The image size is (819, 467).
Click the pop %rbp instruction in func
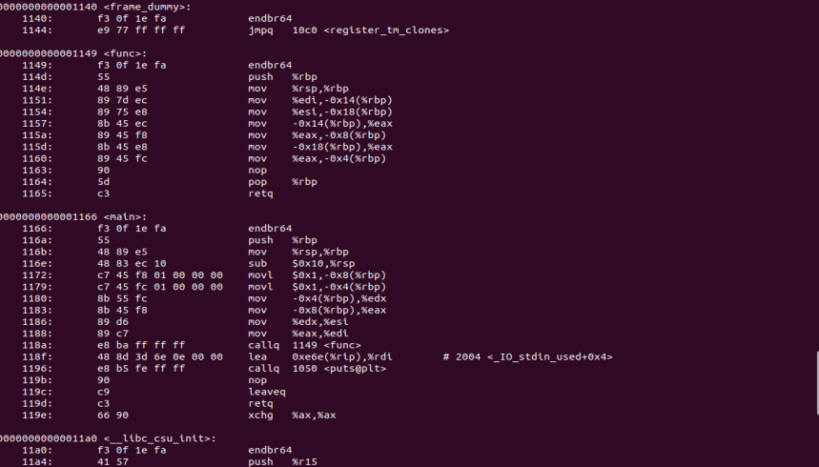282,182
